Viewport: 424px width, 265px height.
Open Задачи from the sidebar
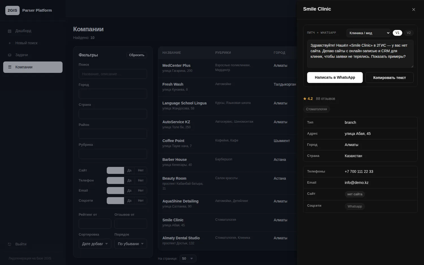pyautogui.click(x=33, y=55)
